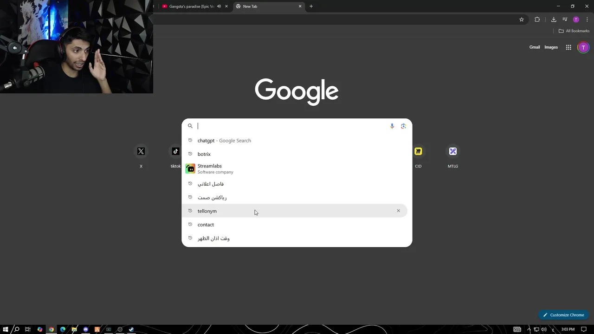Search by image with Google Lens icon

(x=403, y=126)
